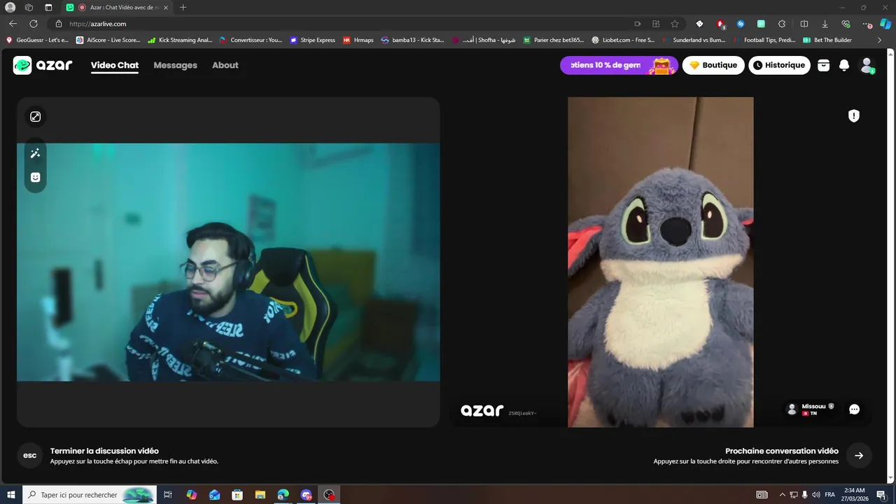Open the browser split screen icon
Image resolution: width=896 pixels, height=504 pixels.
[x=804, y=24]
